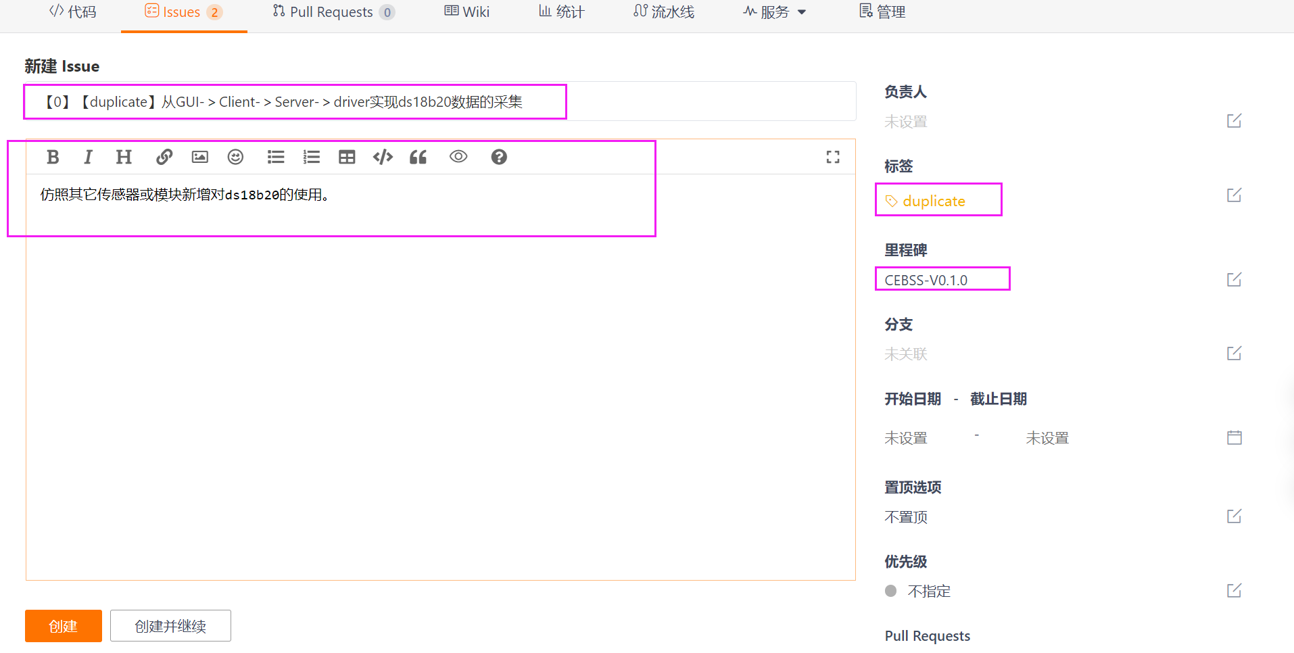This screenshot has width=1294, height=653.
Task: Expand the 服务 dropdown menu
Action: tap(775, 11)
